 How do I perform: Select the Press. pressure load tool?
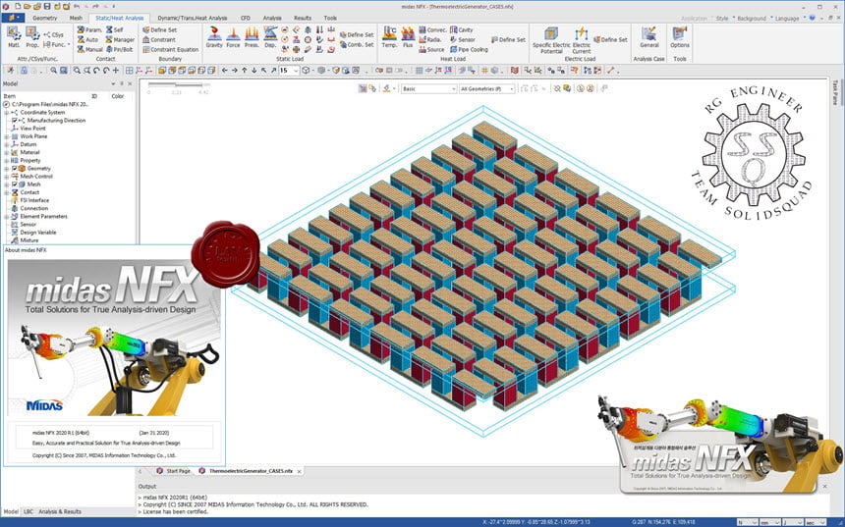tap(252, 37)
